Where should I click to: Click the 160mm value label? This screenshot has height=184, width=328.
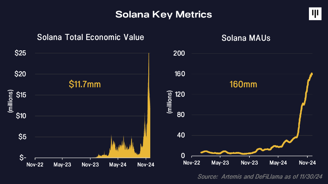[x=243, y=84]
